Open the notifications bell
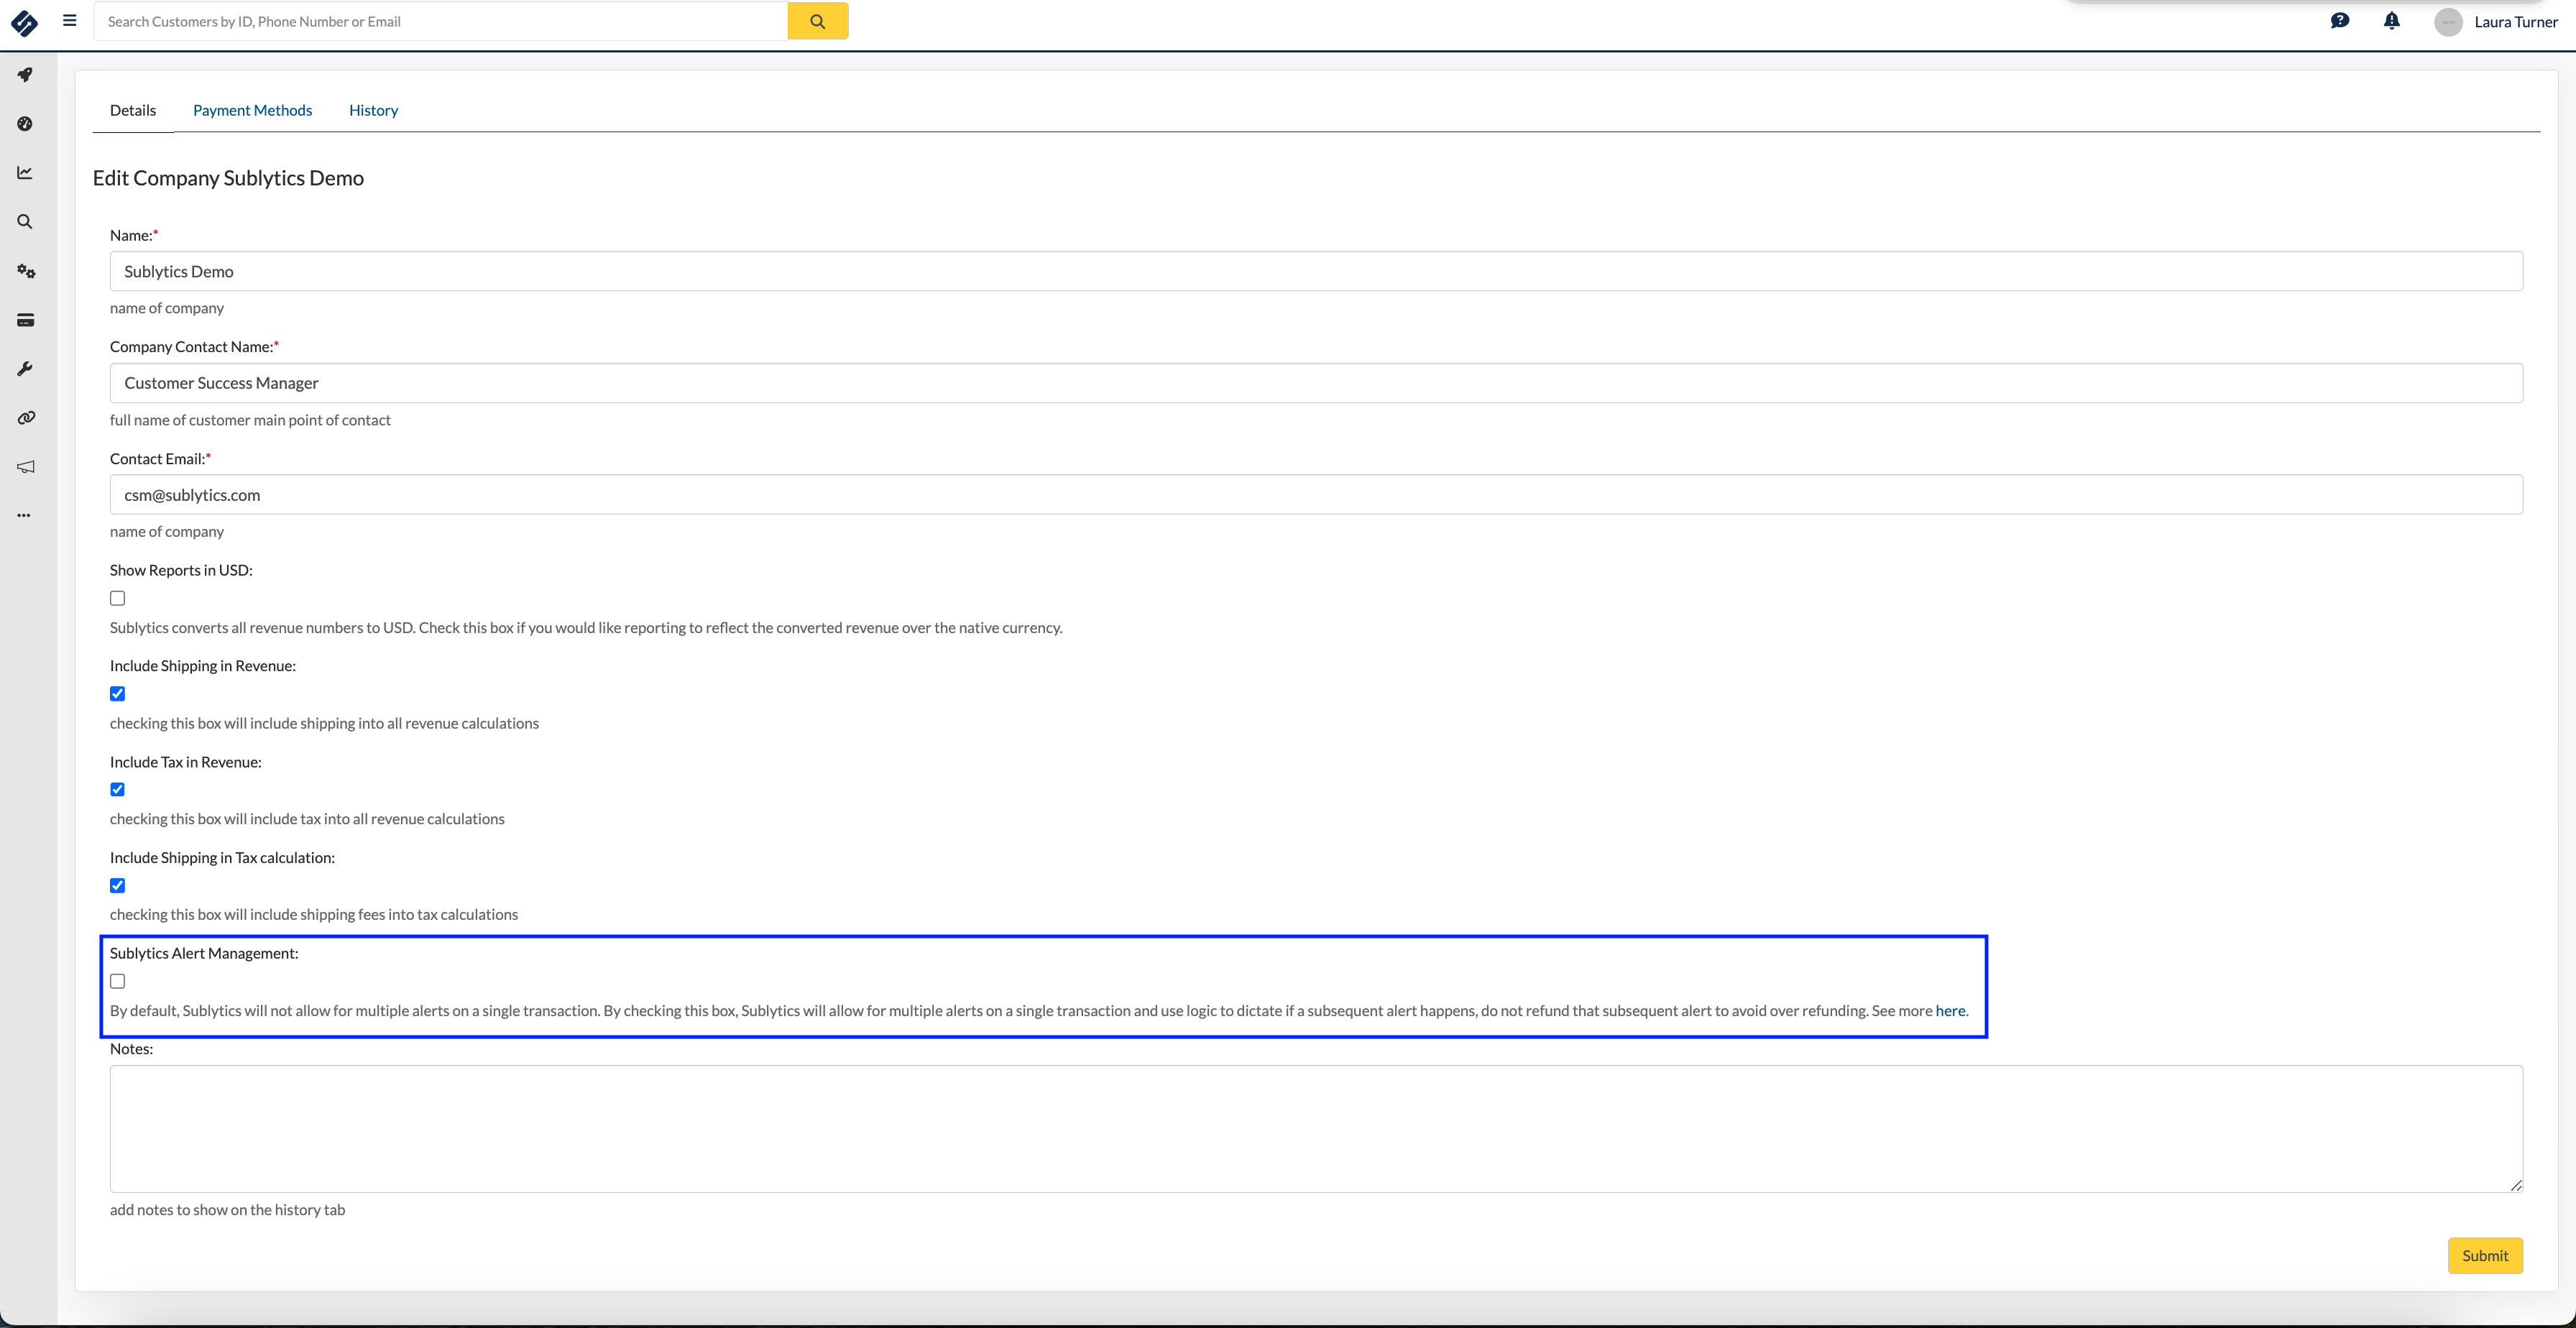Screen dimensions: 2576x1328 2391,21
